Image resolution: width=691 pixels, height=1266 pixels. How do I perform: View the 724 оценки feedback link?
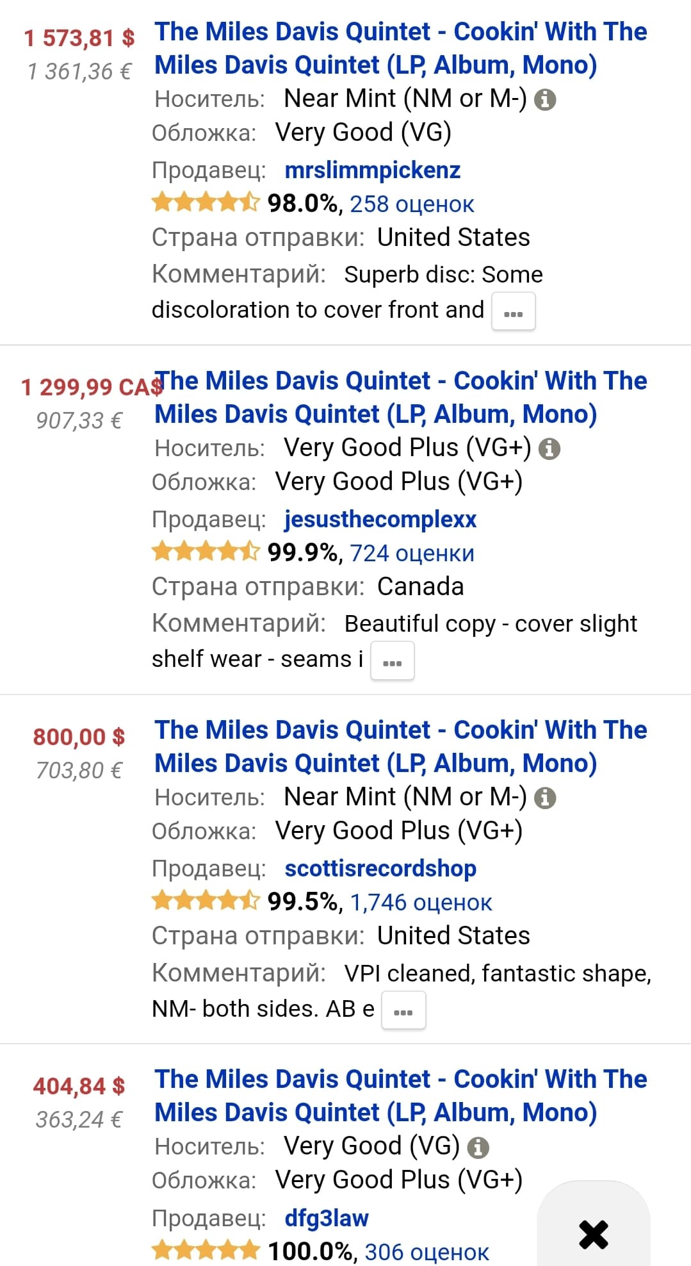tap(412, 554)
